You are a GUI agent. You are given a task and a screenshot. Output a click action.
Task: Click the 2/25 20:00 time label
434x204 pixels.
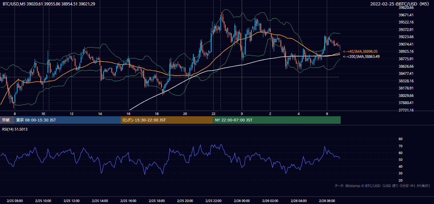coord(185,201)
